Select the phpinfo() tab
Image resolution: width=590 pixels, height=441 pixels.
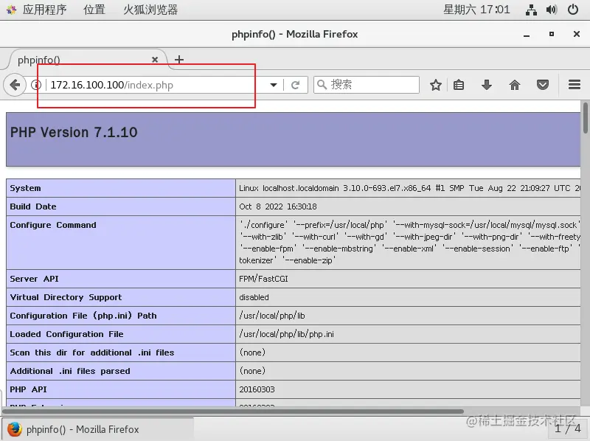86,60
